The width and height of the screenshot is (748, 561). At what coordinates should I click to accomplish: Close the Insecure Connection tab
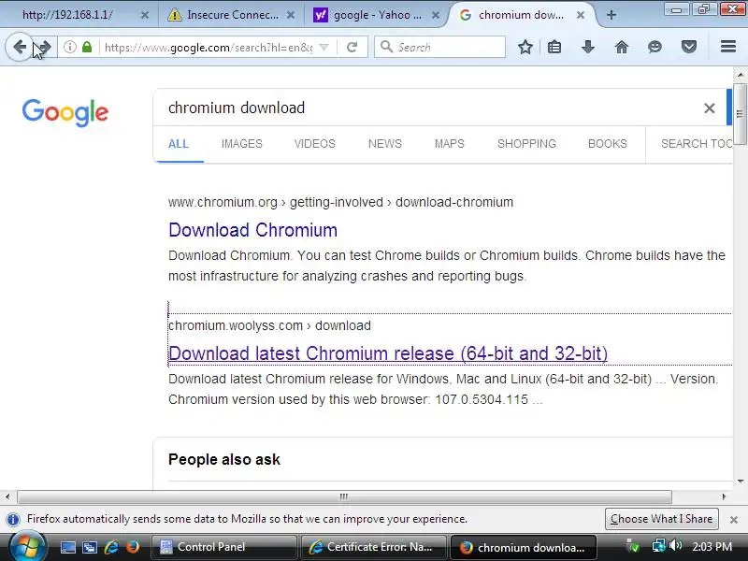point(291,15)
